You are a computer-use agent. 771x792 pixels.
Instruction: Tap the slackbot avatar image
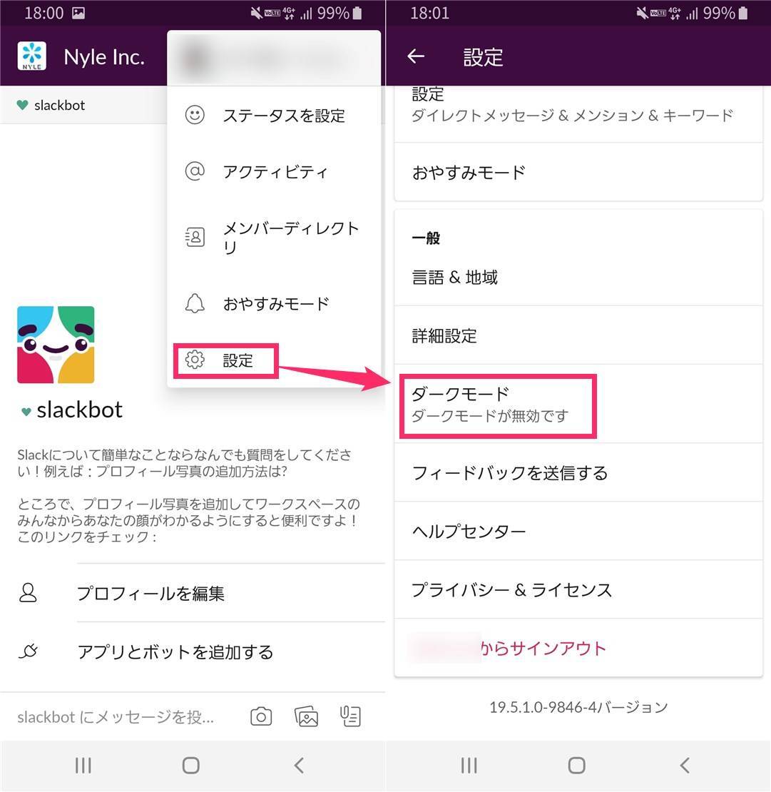56,345
